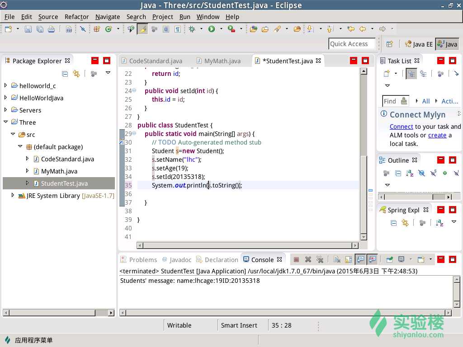Open the Run button dropdown arrow
The image size is (463, 347).
tap(221, 29)
